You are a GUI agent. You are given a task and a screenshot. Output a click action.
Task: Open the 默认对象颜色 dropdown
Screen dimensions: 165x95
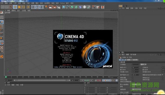(x=136, y=84)
